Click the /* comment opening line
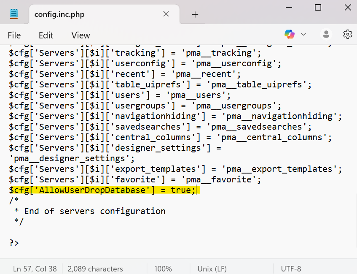The width and height of the screenshot is (357, 274). pyautogui.click(x=14, y=201)
